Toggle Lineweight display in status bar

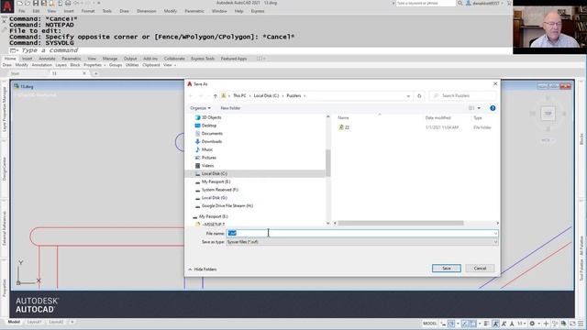[486, 324]
